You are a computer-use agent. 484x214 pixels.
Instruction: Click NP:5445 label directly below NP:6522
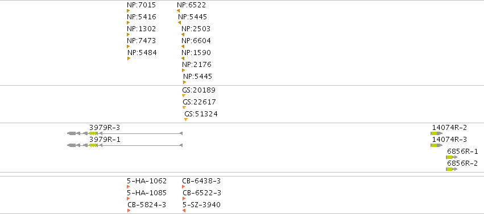pos(193,17)
